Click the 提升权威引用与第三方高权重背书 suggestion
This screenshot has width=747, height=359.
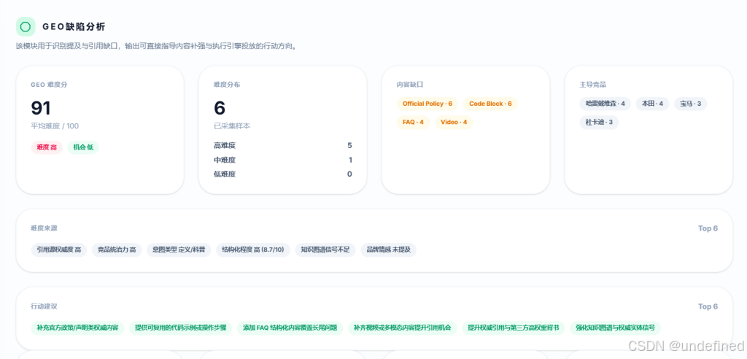[x=513, y=328]
